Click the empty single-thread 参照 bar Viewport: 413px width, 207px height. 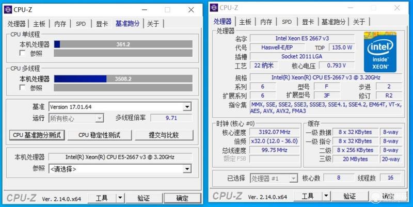(x=123, y=53)
